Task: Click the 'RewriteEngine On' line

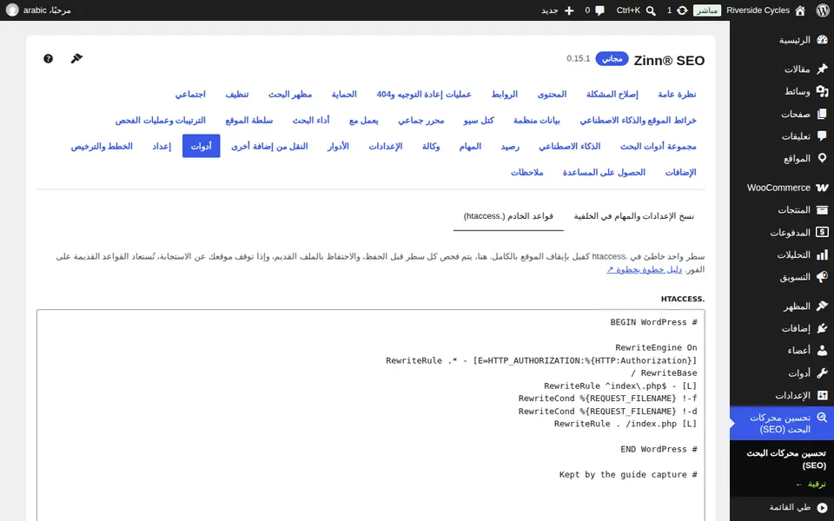Action: coord(656,347)
